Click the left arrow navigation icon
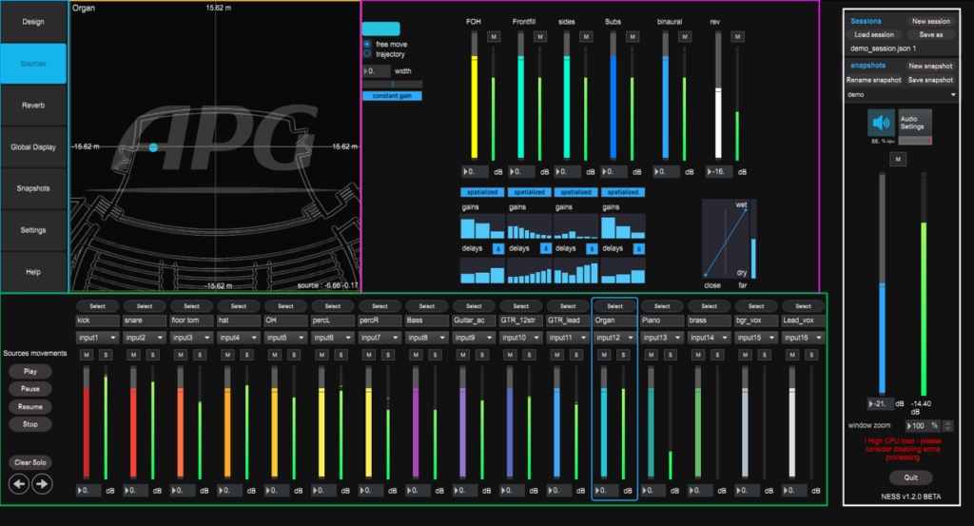This screenshot has width=974, height=526. click(19, 484)
